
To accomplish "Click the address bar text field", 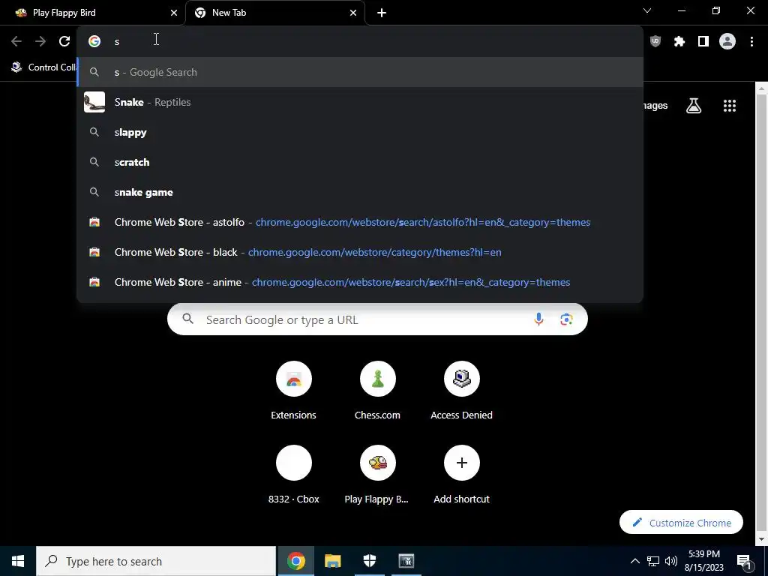I will click(x=360, y=41).
